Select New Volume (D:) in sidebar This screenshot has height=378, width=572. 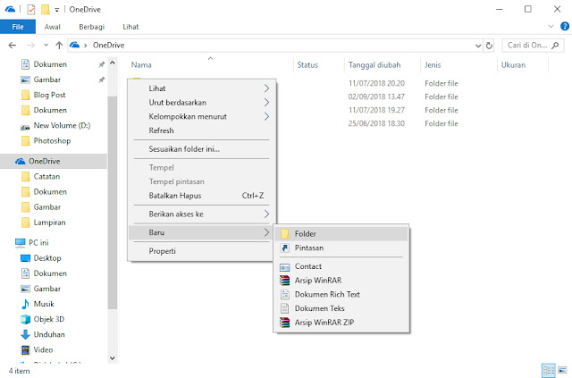click(x=62, y=125)
